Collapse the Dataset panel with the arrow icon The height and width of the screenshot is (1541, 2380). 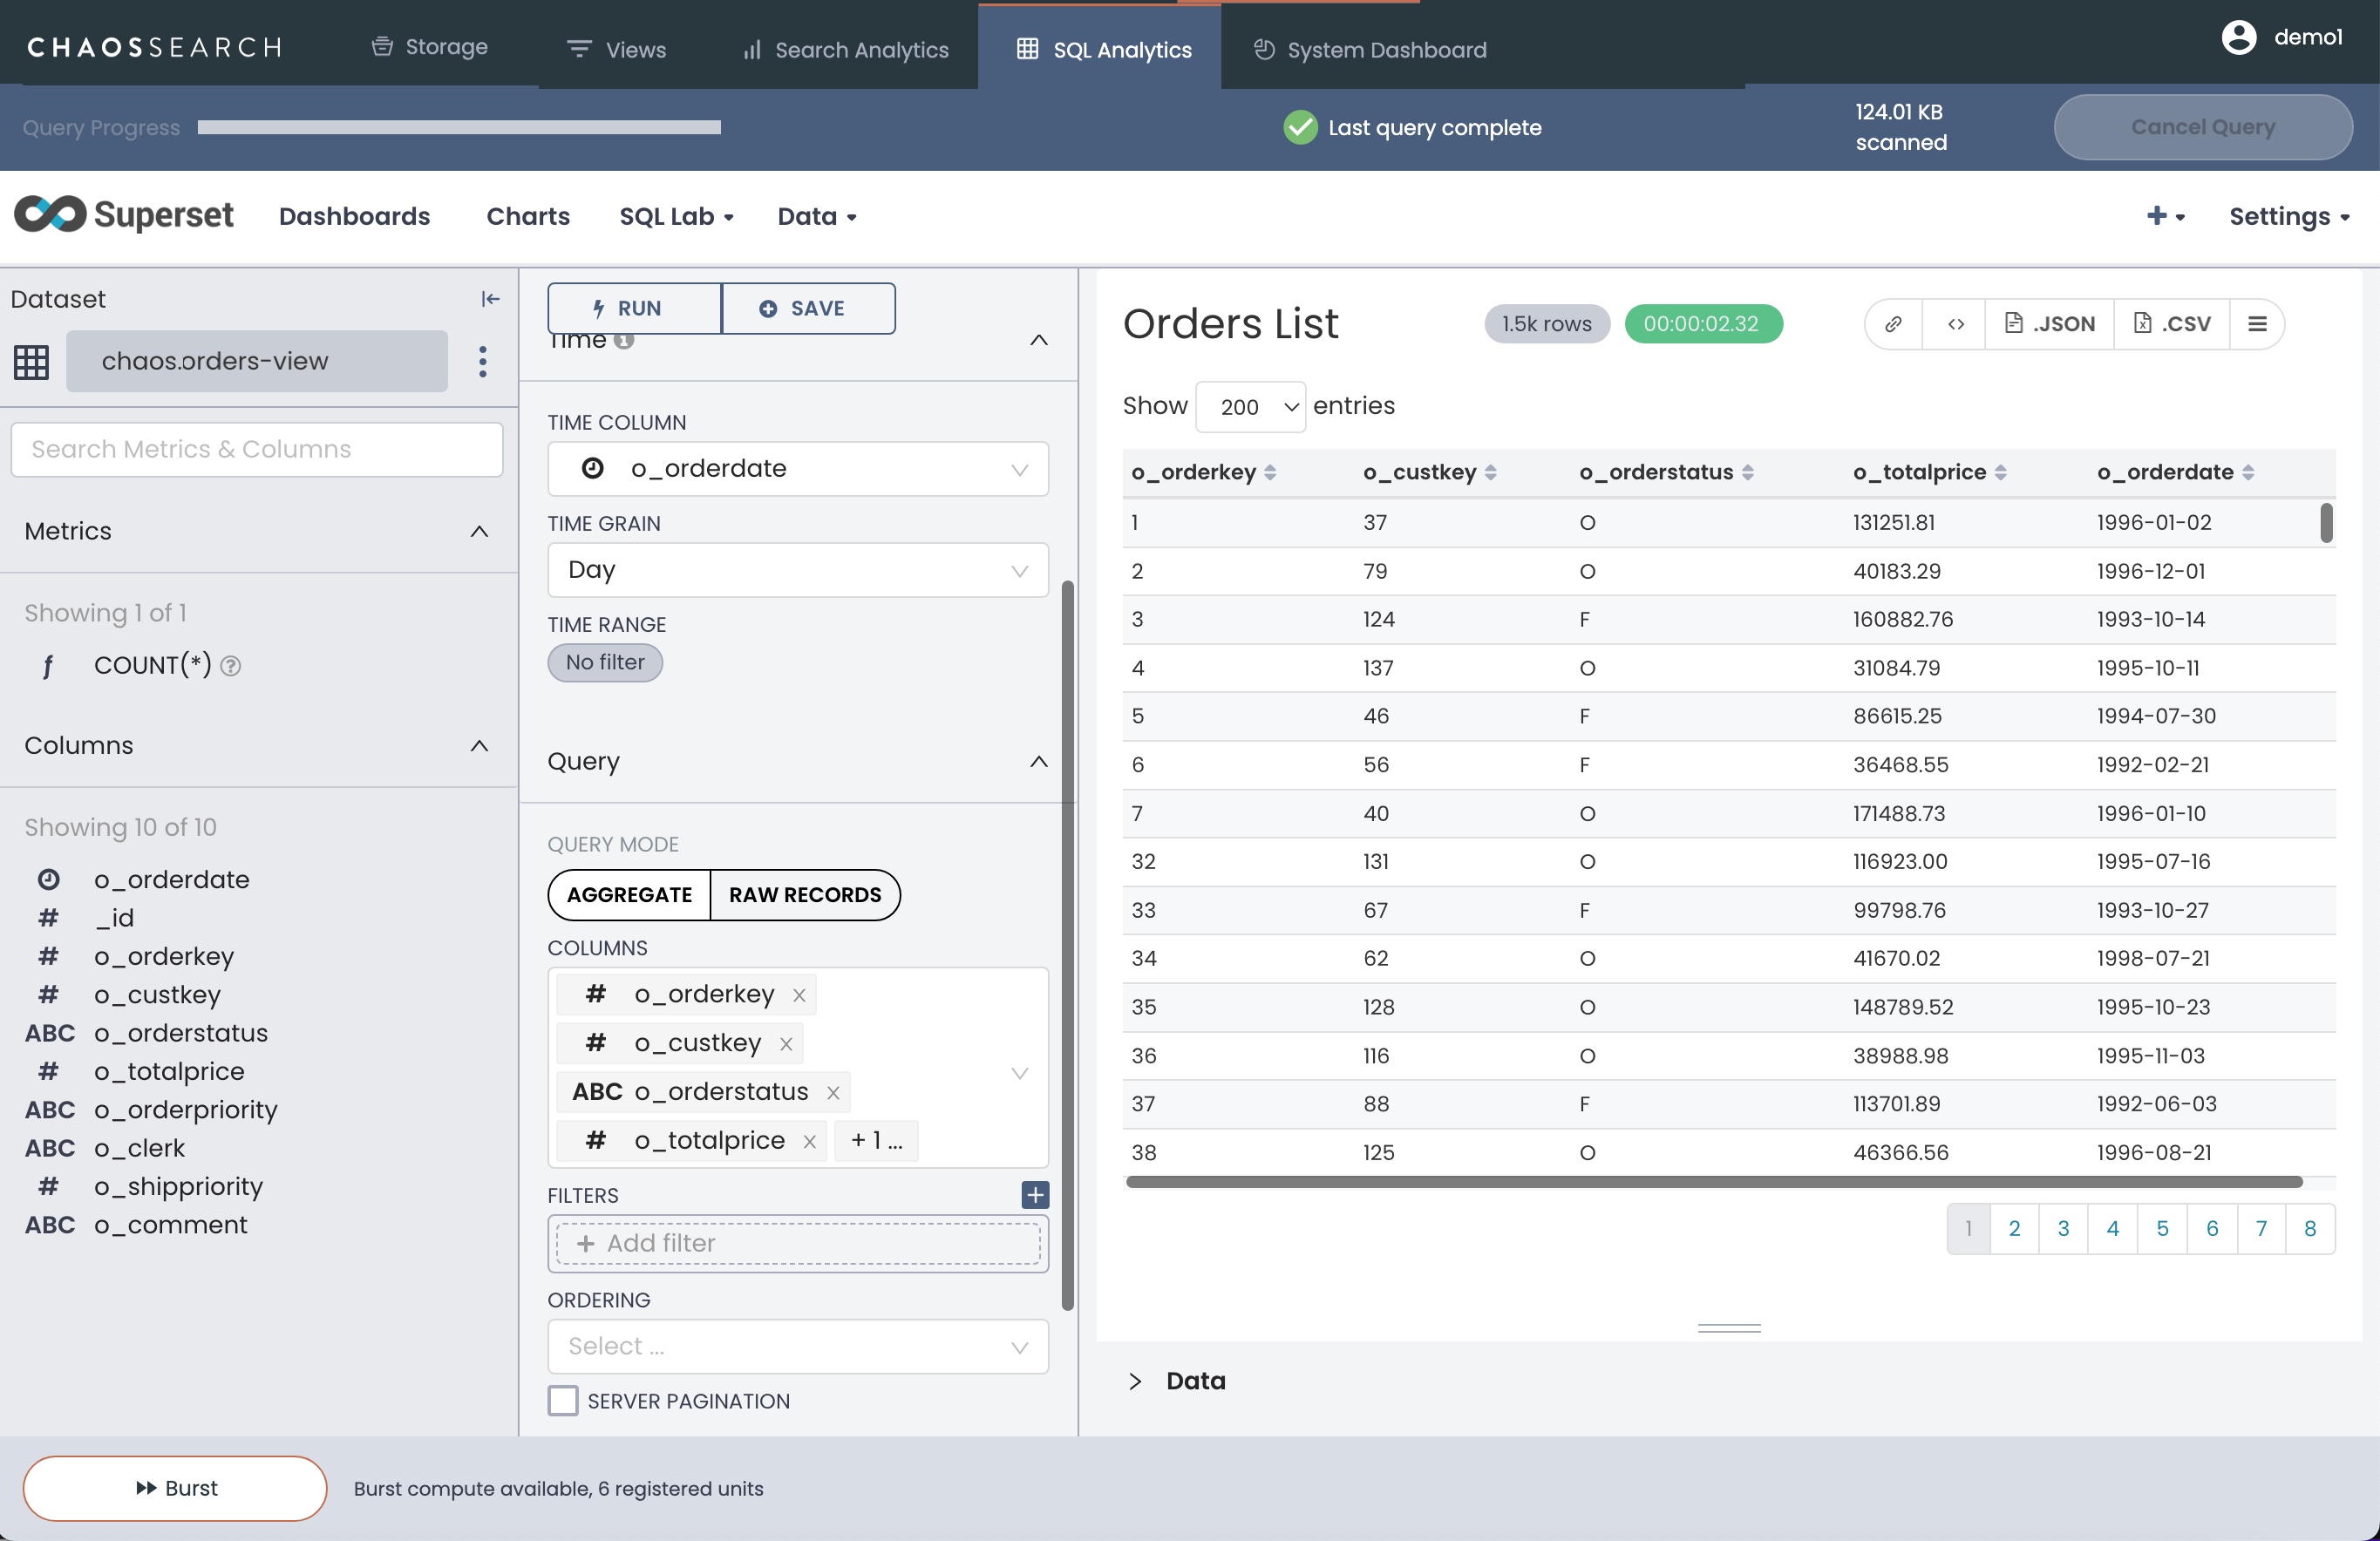tap(490, 299)
